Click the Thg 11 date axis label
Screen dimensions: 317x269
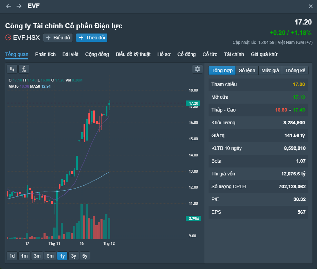point(54,243)
